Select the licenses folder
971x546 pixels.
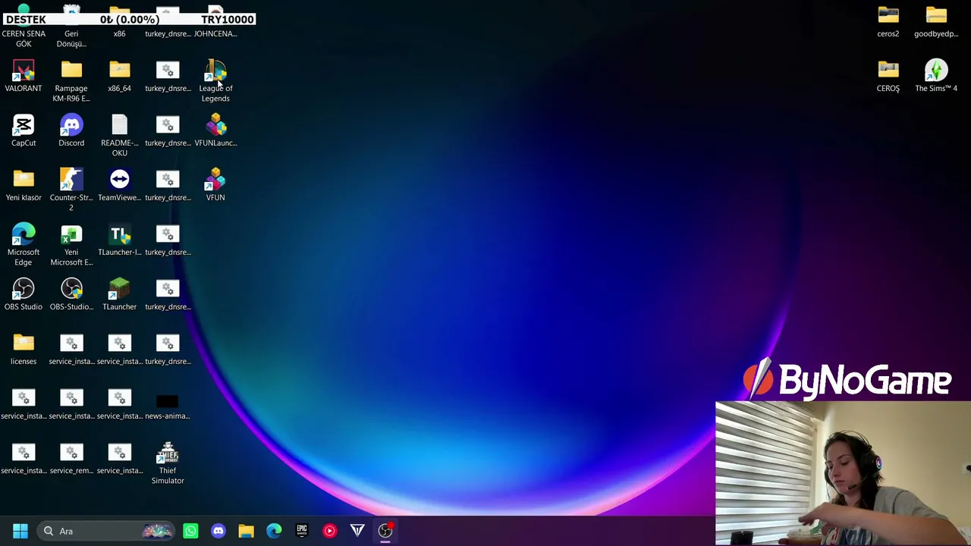coord(24,350)
